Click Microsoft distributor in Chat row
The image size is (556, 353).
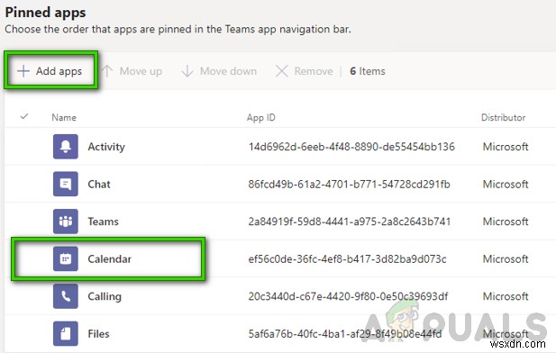point(506,185)
